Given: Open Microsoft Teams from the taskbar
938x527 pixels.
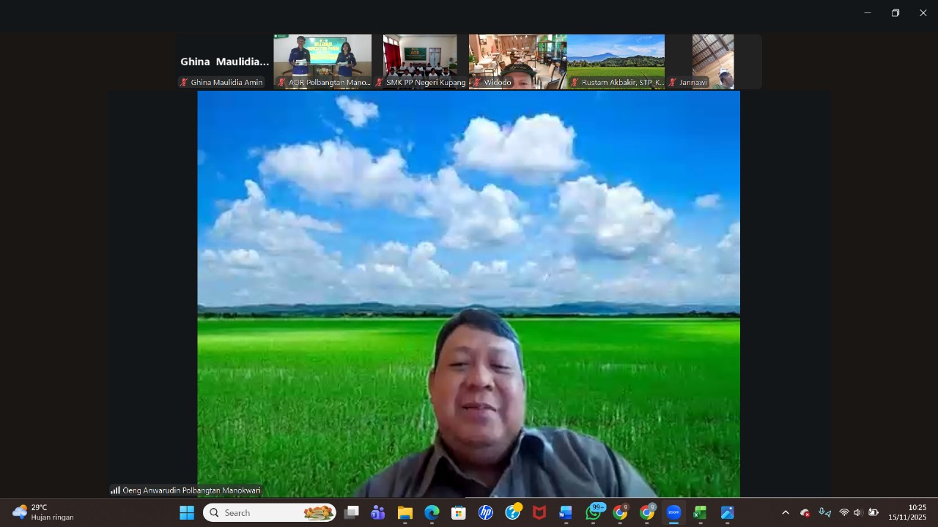Looking at the screenshot, I should tap(378, 513).
